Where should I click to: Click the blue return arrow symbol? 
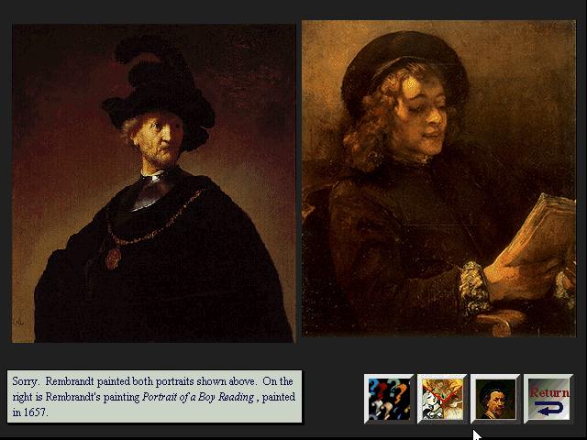(548, 409)
